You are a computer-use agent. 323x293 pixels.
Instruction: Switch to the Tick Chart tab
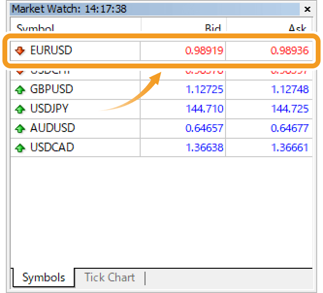[109, 277]
